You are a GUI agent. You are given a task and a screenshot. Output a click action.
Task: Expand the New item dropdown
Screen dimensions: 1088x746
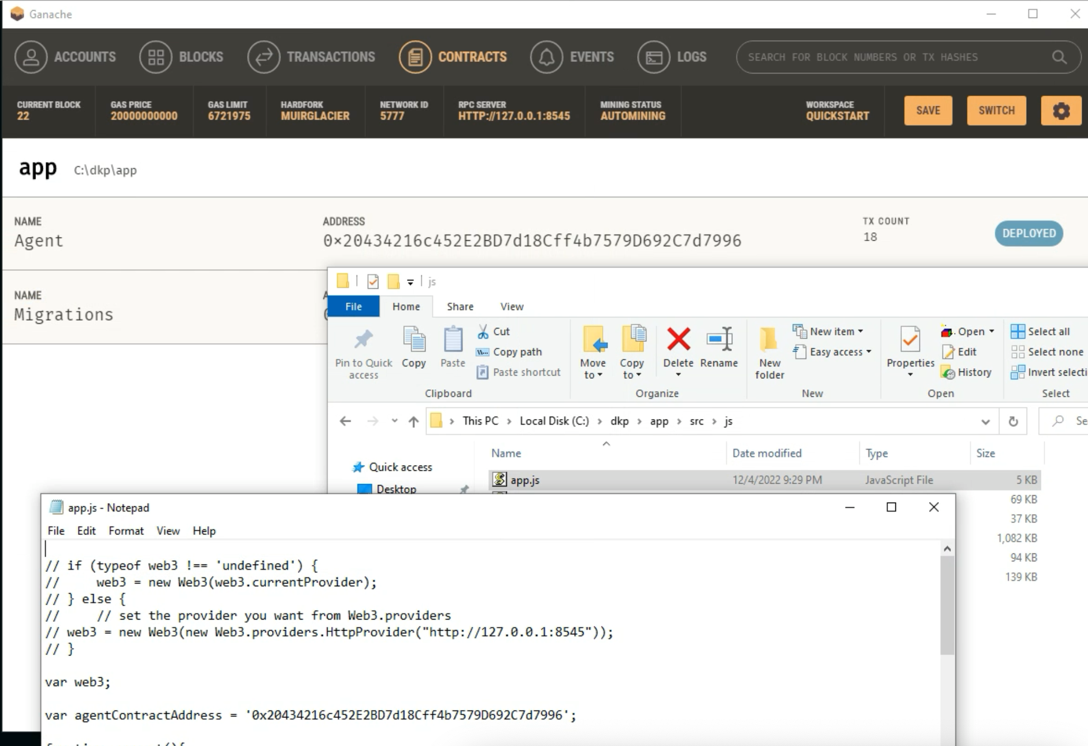pos(860,332)
